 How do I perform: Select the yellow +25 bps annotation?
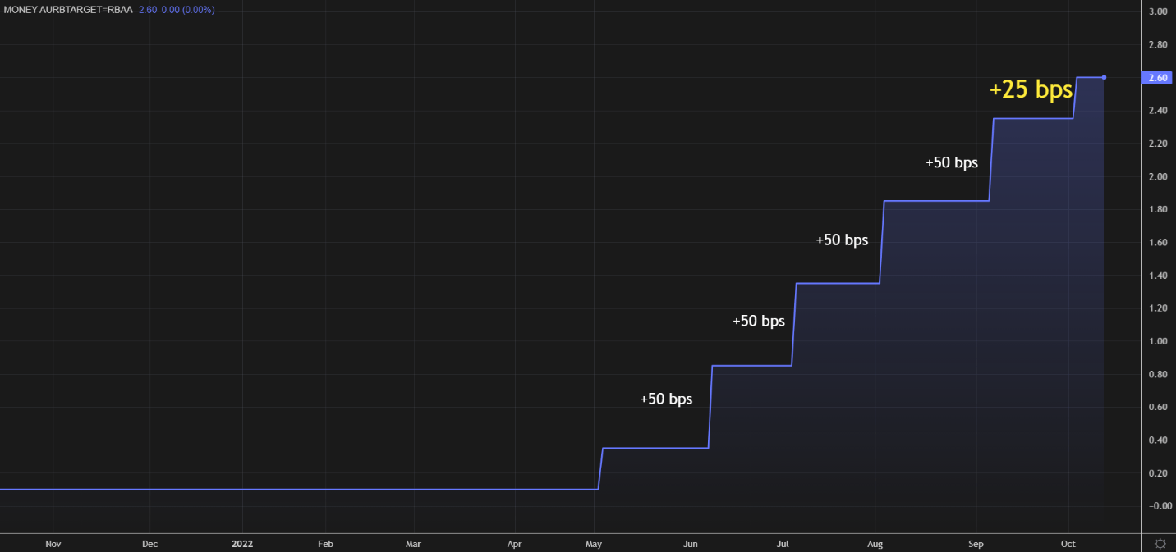pos(1031,89)
